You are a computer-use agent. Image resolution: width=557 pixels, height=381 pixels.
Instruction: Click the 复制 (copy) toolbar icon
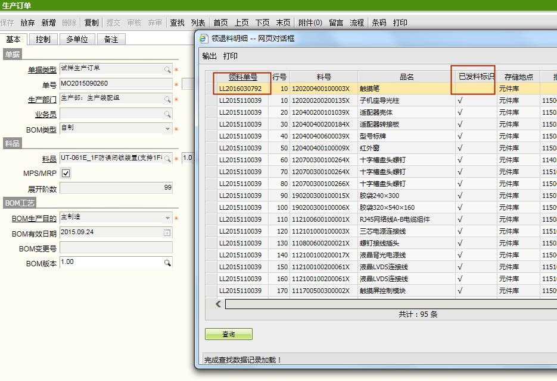91,23
